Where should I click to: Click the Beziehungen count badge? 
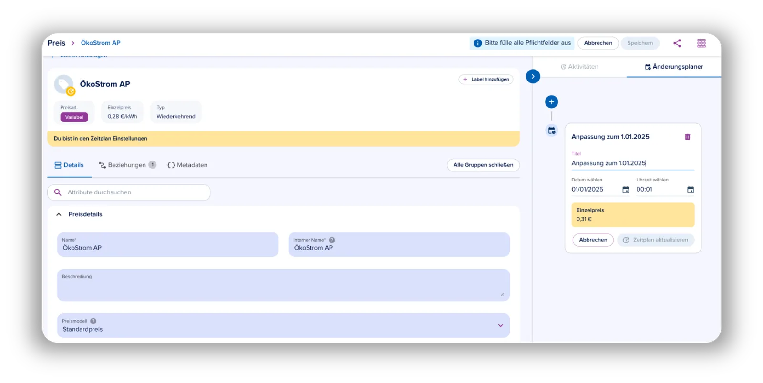click(x=153, y=165)
